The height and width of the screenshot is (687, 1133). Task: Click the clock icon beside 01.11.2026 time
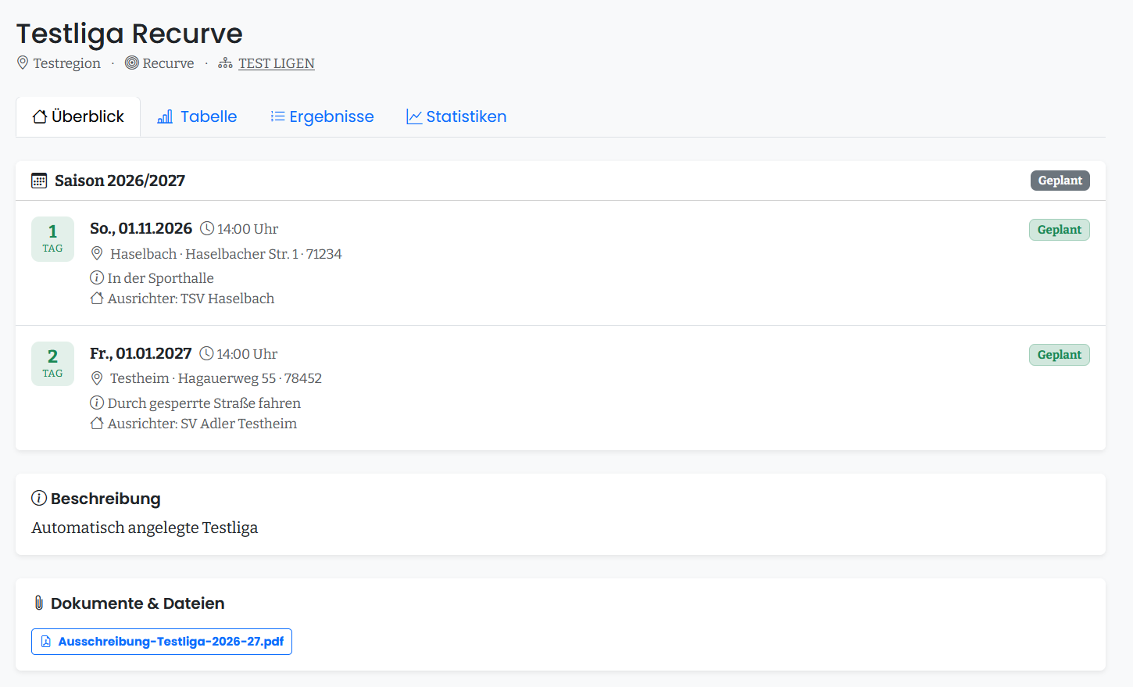[x=207, y=228]
